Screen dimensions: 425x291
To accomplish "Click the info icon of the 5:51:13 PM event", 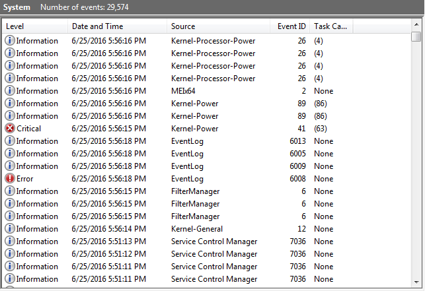I will pos(10,242).
